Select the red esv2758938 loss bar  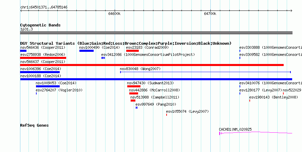point(43,58)
